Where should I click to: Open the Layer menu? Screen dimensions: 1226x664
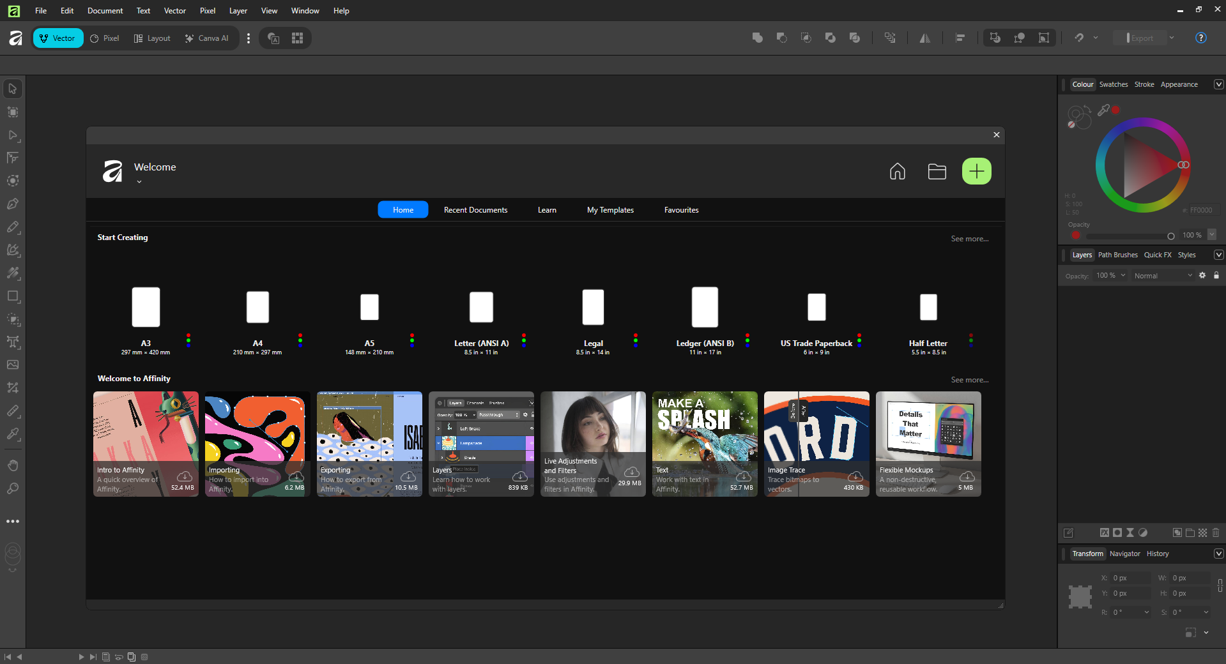click(238, 11)
